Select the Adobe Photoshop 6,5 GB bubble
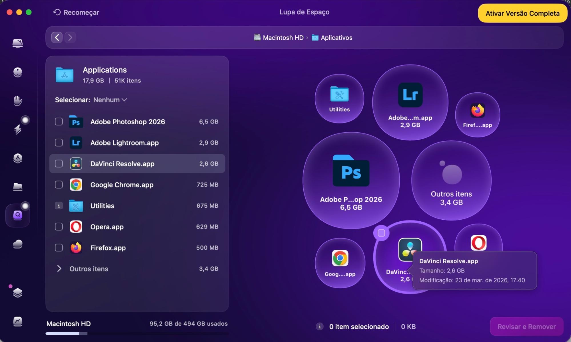571x342 pixels. pos(351,180)
